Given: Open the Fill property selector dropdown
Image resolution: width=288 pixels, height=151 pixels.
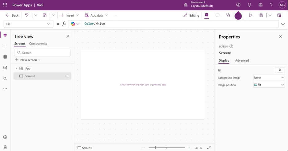Looking at the screenshot, I should pos(28,24).
